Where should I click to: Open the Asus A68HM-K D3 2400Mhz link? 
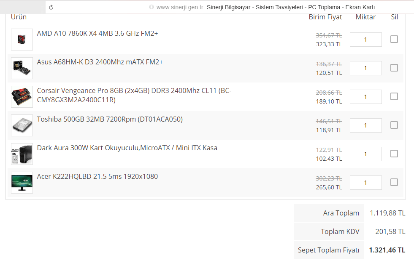100,62
